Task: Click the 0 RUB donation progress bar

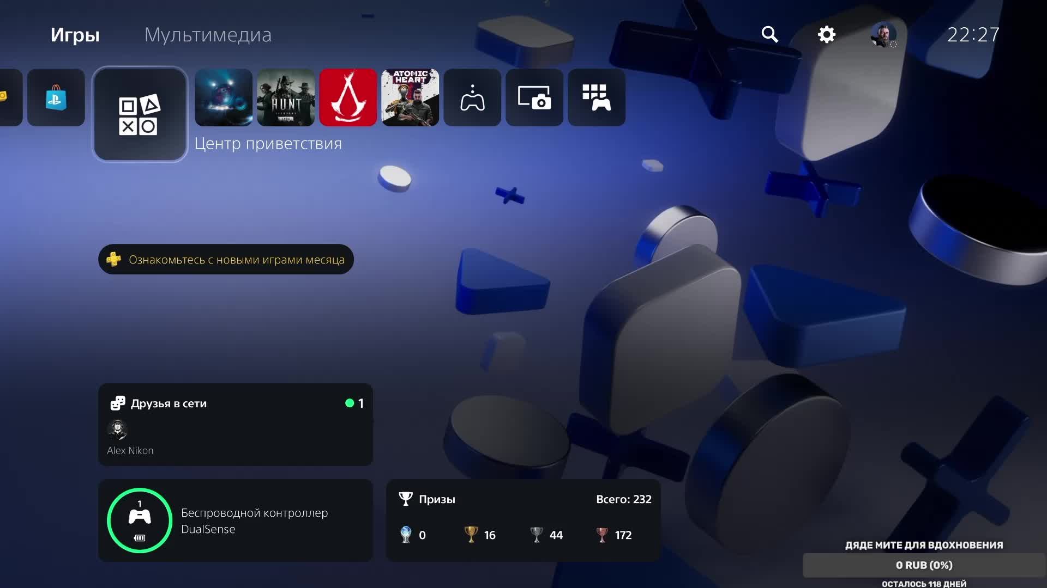Action: (x=924, y=565)
